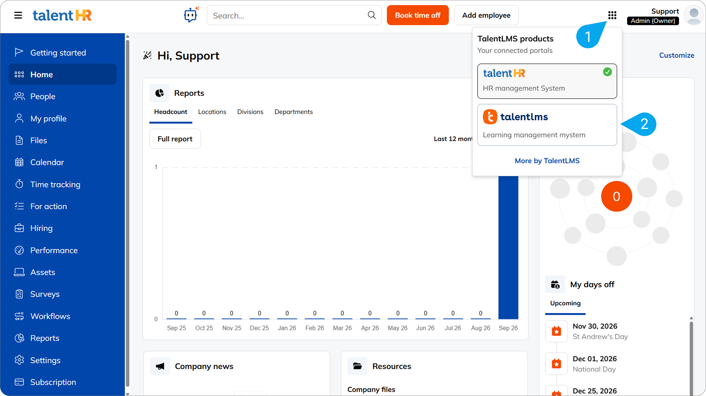Viewport: 706px width, 396px height.
Task: Select the Upcoming days off tab
Action: tap(565, 304)
